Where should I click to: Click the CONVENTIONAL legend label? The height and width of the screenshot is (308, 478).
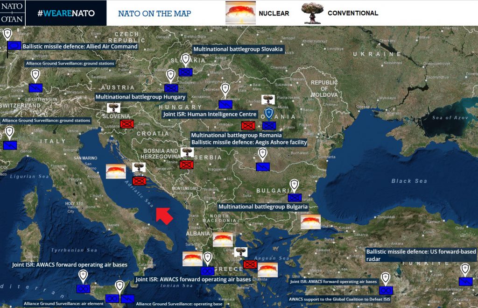(353, 13)
